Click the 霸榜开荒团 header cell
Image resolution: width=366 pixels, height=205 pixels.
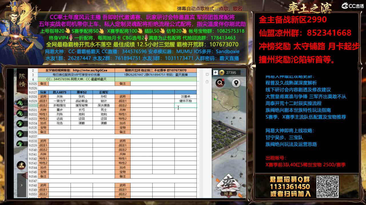point(156,70)
